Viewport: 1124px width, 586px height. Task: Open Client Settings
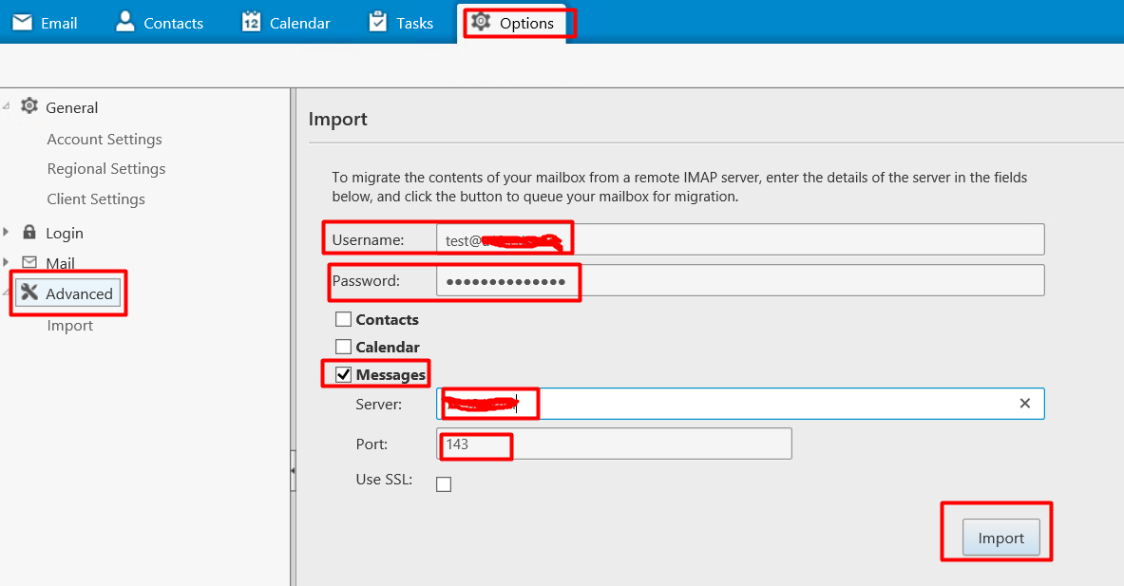[96, 199]
